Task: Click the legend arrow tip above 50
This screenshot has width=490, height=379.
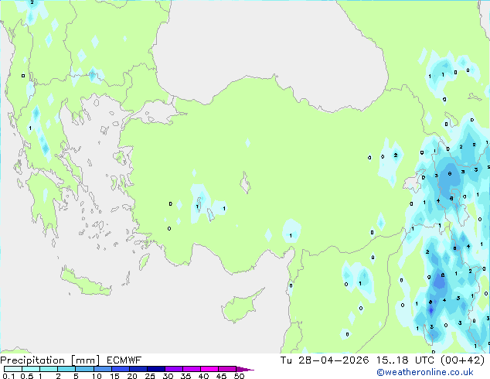Action: click(x=245, y=369)
